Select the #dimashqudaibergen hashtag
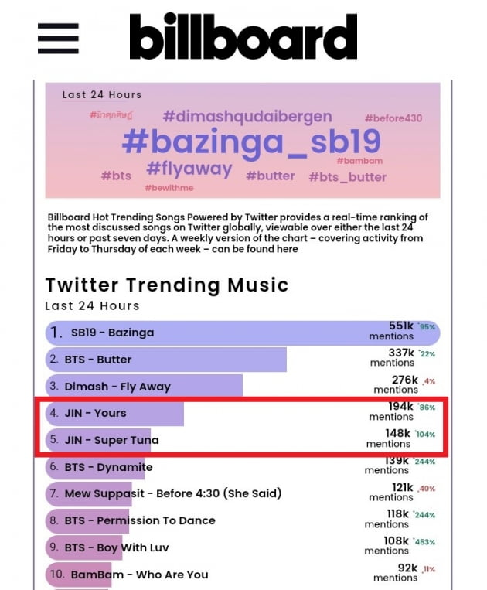Screen dimensions: 487x590 point(247,117)
